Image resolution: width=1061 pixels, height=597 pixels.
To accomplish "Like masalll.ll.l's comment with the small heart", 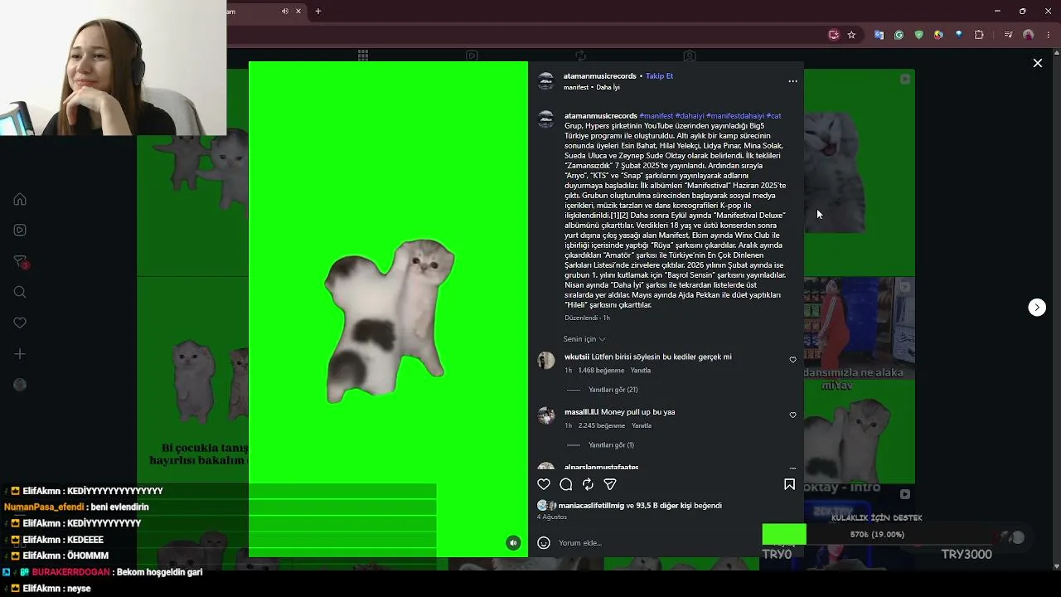I will click(792, 415).
